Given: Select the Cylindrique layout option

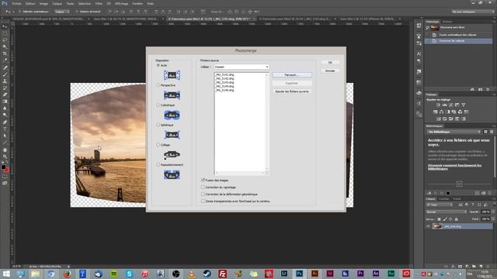Looking at the screenshot, I should click(158, 105).
